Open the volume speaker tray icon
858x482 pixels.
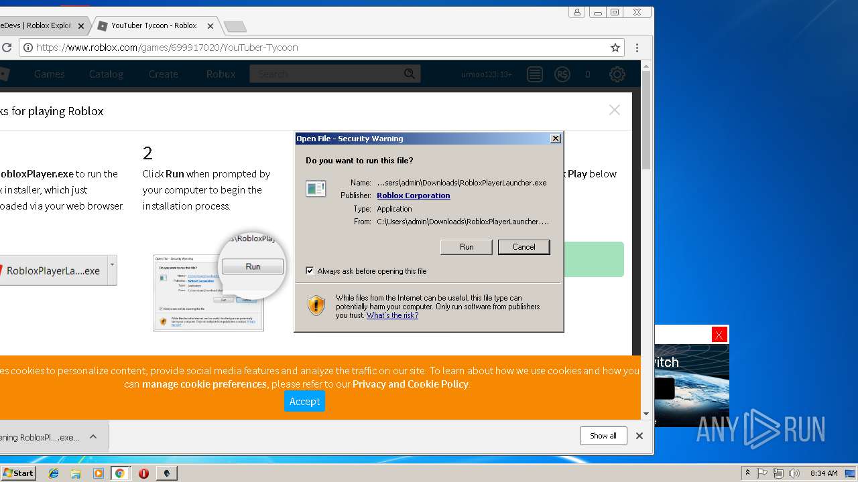coord(794,473)
